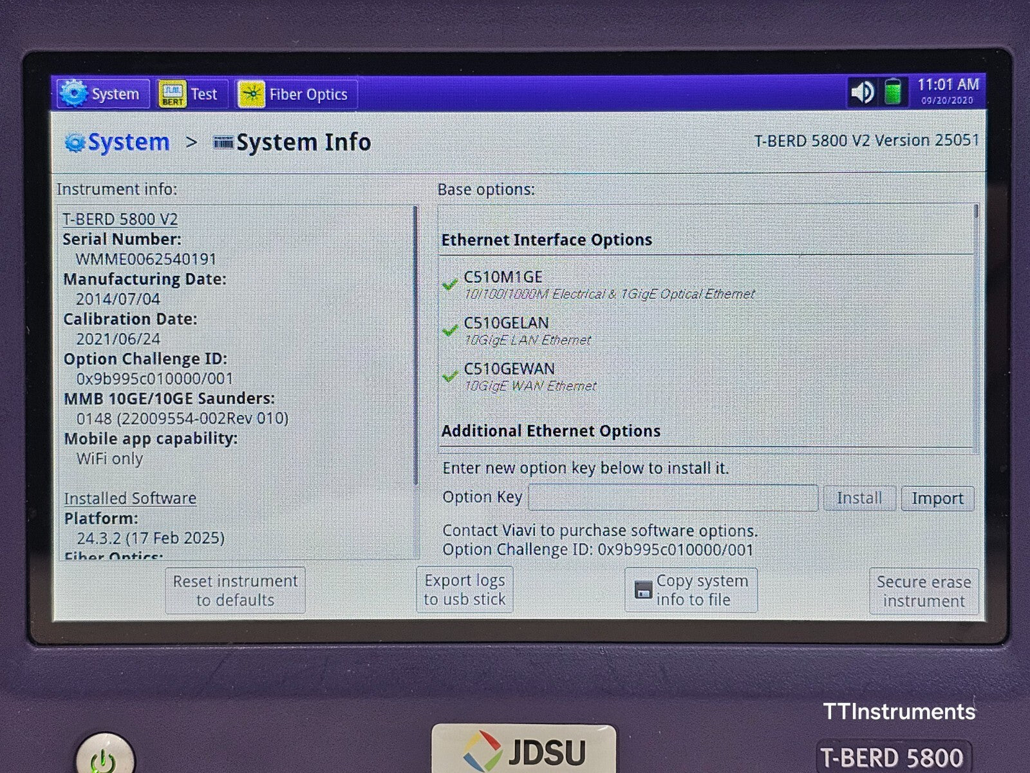This screenshot has width=1030, height=773.
Task: Click the C510GELAN checkmark
Action: click(450, 330)
